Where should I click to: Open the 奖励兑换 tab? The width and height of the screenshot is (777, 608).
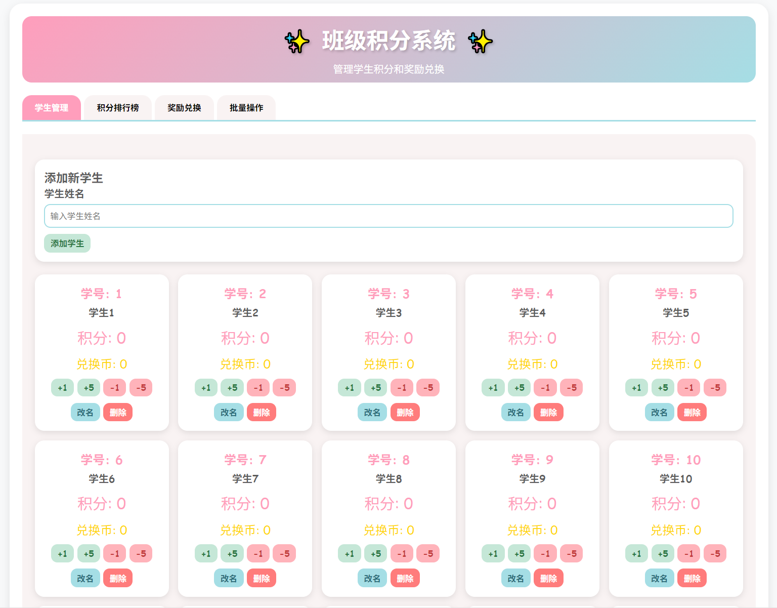coord(184,108)
